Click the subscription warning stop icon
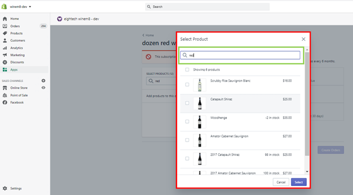Viewport: 353px width, 195px height. click(x=149, y=57)
